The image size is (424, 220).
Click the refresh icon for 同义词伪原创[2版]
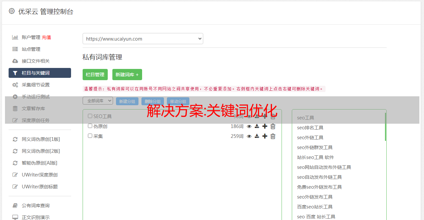point(15,151)
